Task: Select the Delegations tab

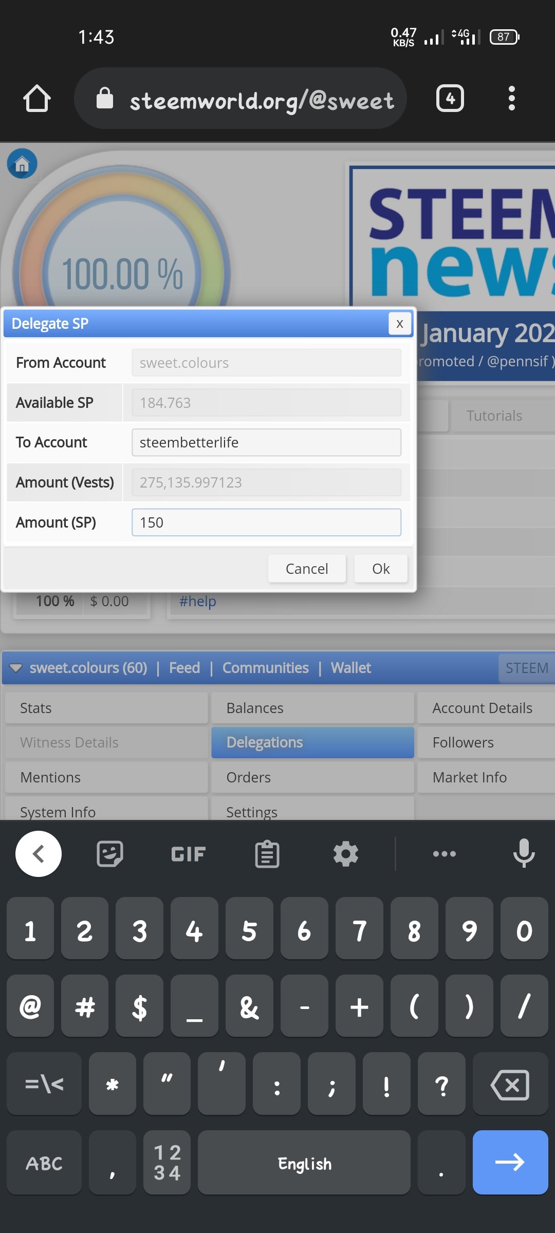Action: 312,742
